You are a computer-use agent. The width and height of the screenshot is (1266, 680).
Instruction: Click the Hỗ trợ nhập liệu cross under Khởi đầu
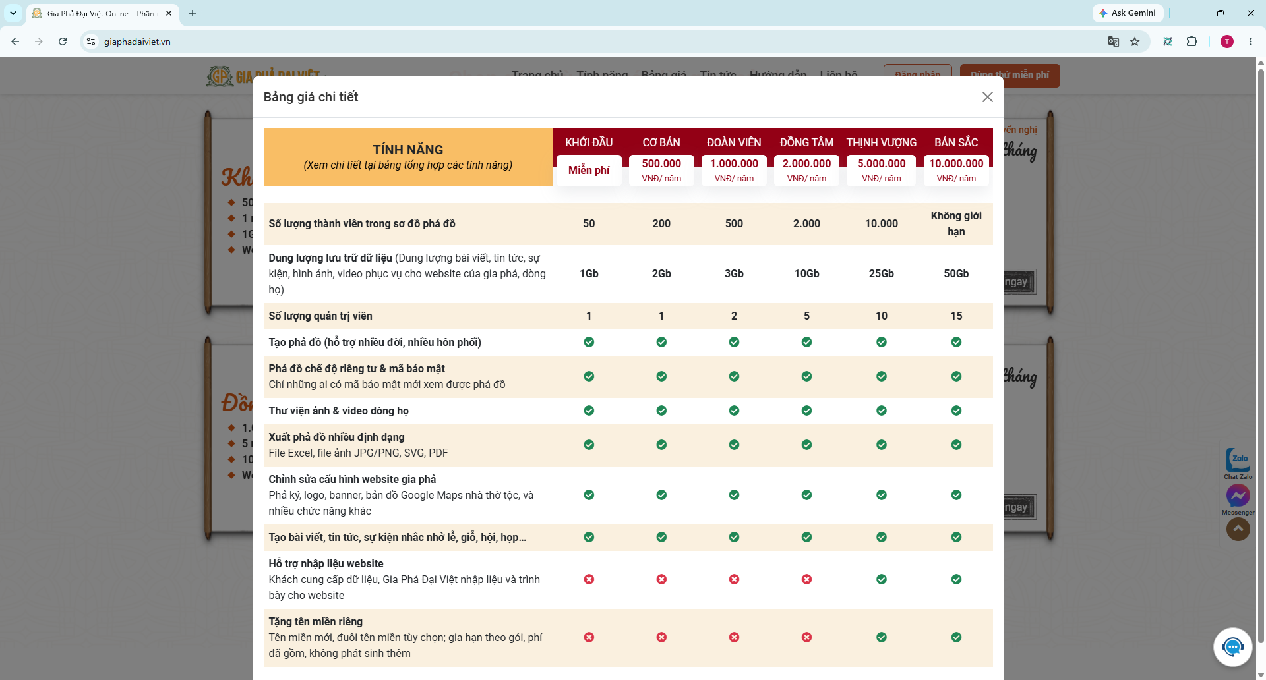pos(589,579)
